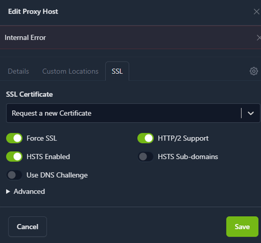Screen dimensions: 261x243
Task: Click the Request a new Certificate field
Action: pos(133,113)
